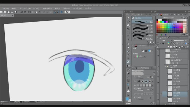The height and width of the screenshot is (107, 190).
Task: Hide layer 12 using eye icon
Action: pyautogui.click(x=158, y=50)
